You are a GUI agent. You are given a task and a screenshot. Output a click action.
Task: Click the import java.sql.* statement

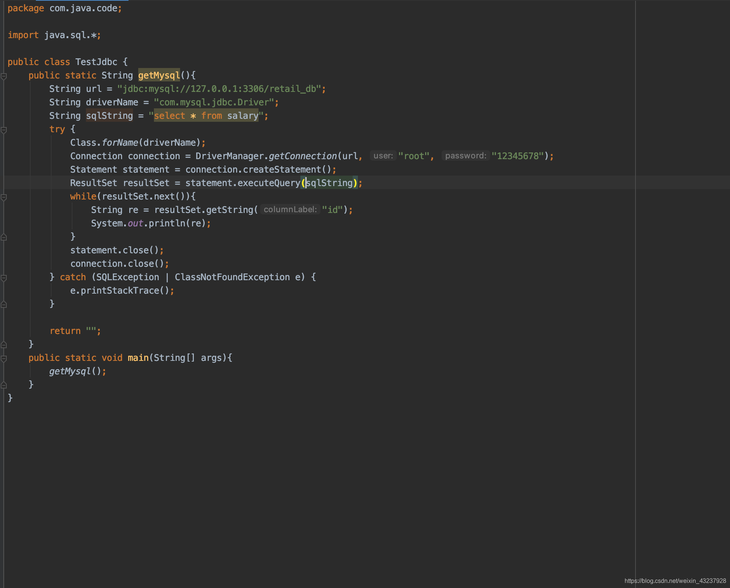pos(54,35)
